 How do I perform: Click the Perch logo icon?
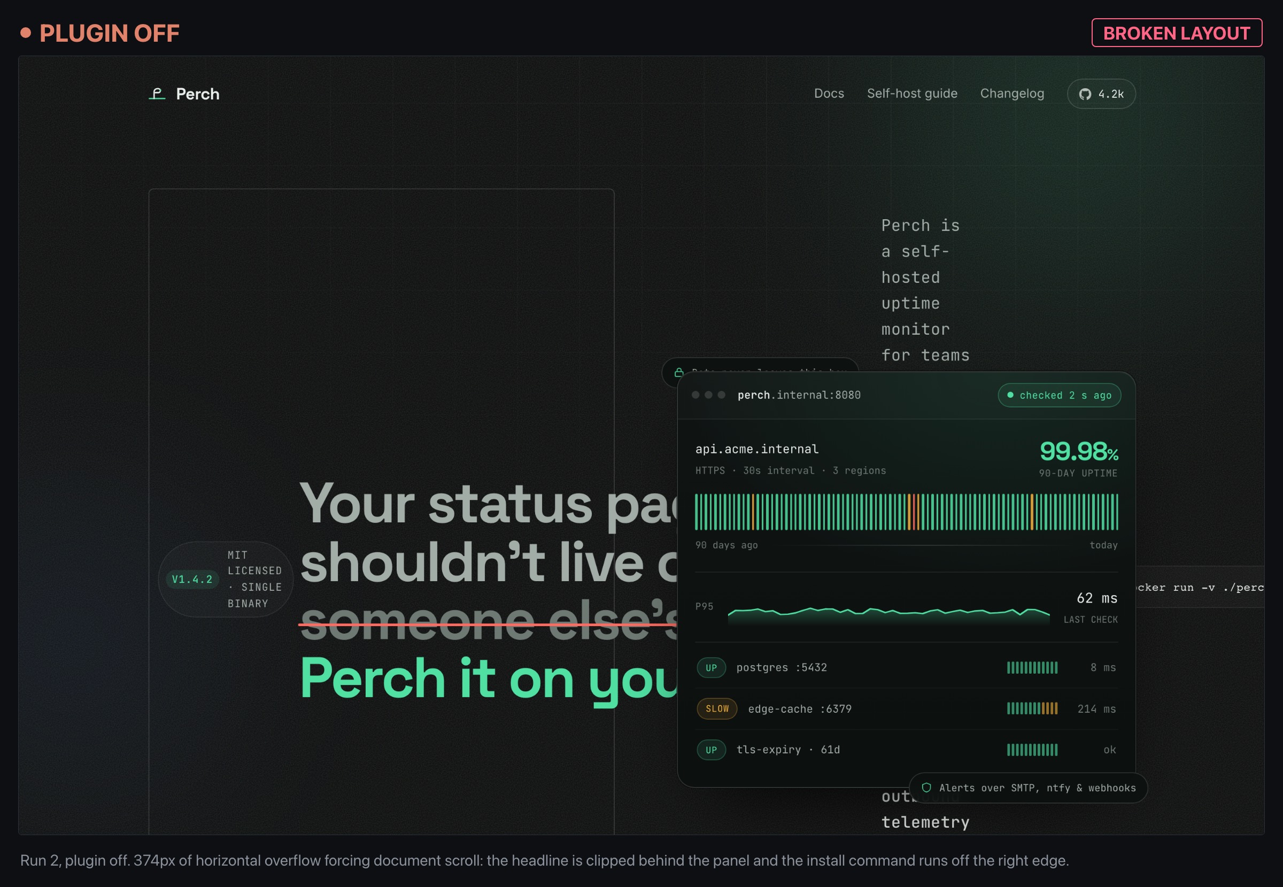pos(157,94)
